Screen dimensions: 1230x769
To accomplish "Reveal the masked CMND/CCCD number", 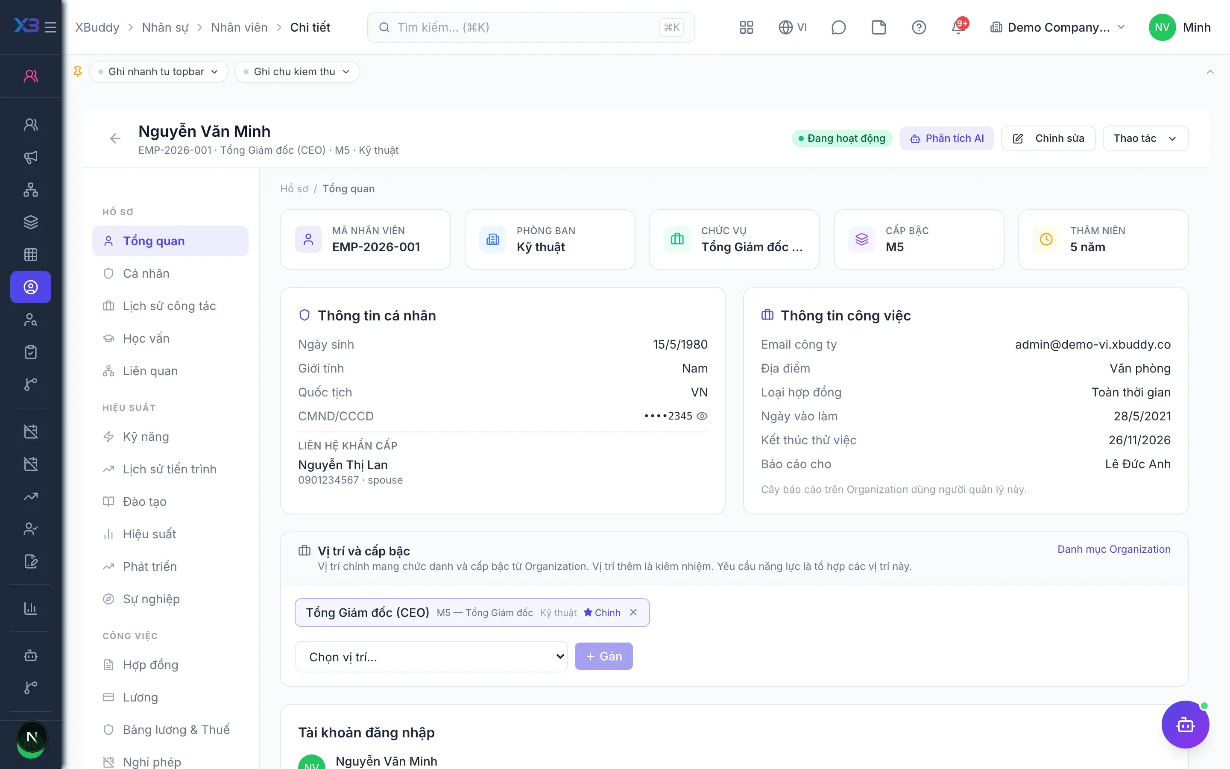I will 702,416.
